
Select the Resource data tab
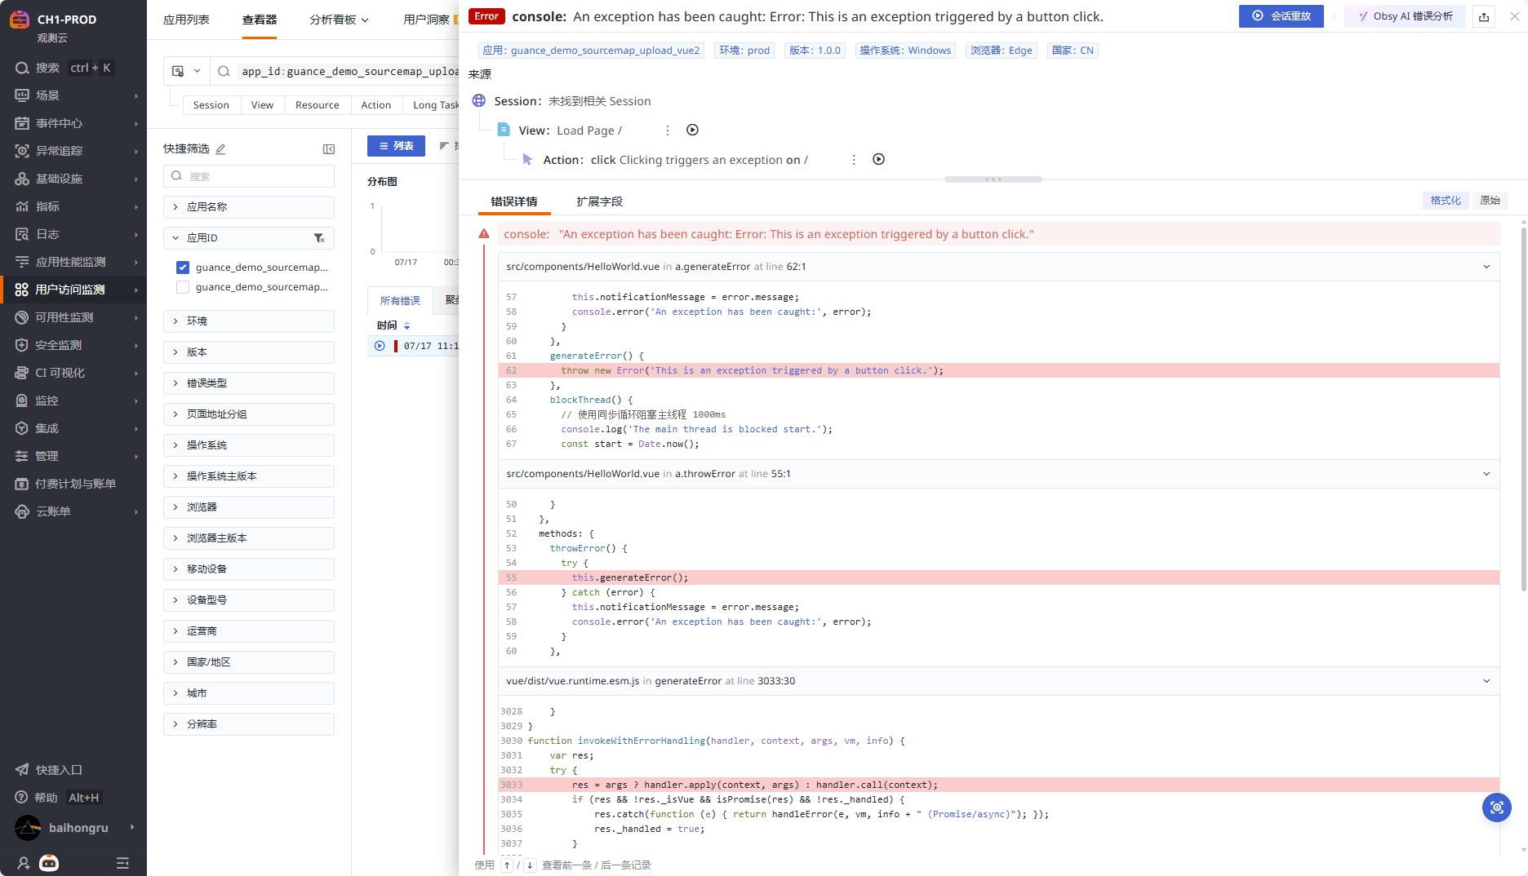coord(318,105)
